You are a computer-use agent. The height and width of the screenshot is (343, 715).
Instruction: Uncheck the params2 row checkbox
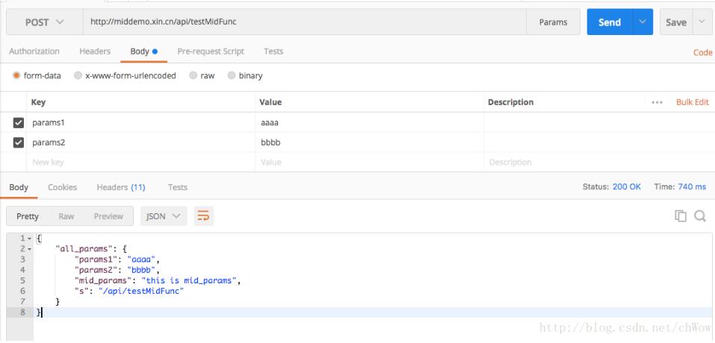pos(18,141)
